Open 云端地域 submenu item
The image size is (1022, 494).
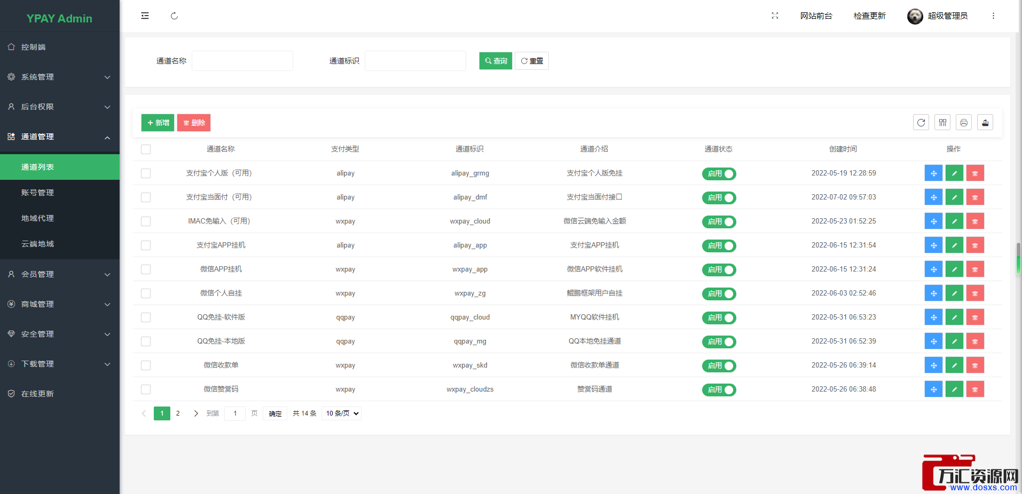click(x=60, y=244)
